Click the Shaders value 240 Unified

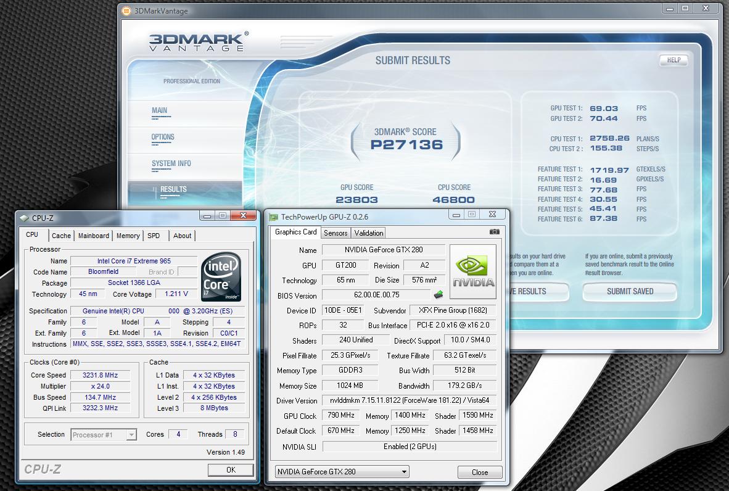pos(356,340)
